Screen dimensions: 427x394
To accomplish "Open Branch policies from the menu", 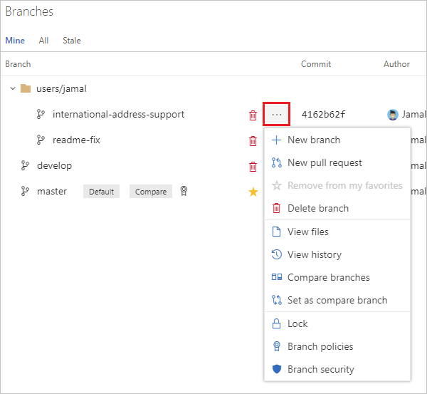I will pos(337,346).
